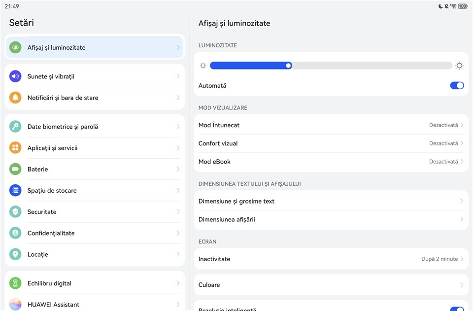Click the bell icon for Notificări
Image resolution: width=473 pixels, height=311 pixels.
coord(15,98)
